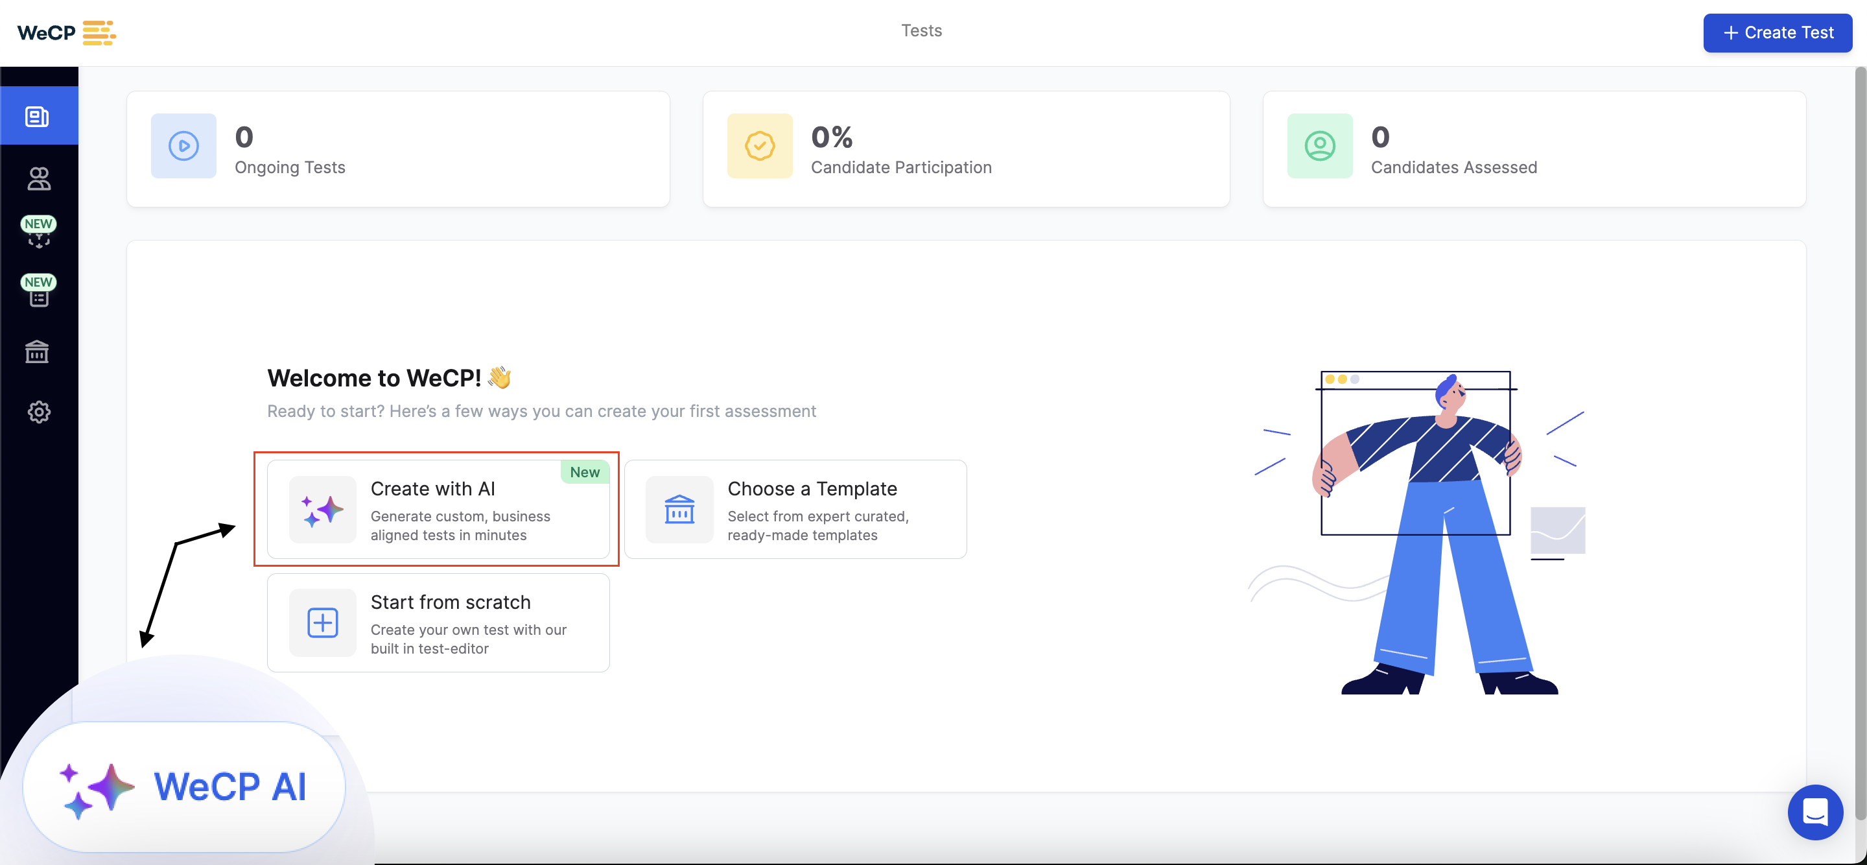Open the chat support bubble

tap(1815, 812)
